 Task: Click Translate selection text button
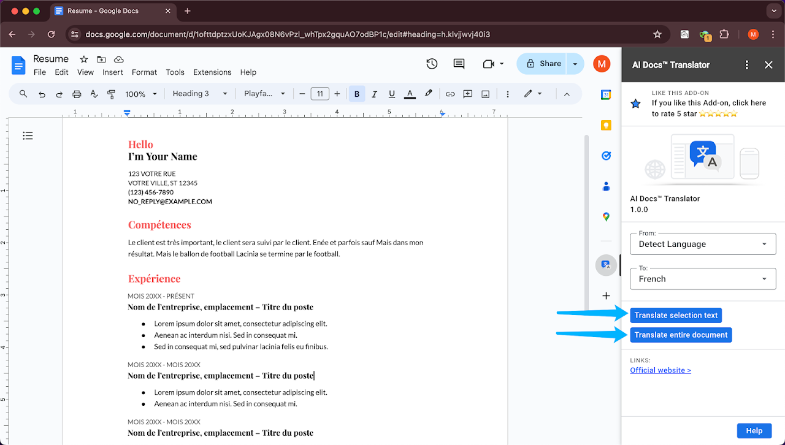click(676, 315)
